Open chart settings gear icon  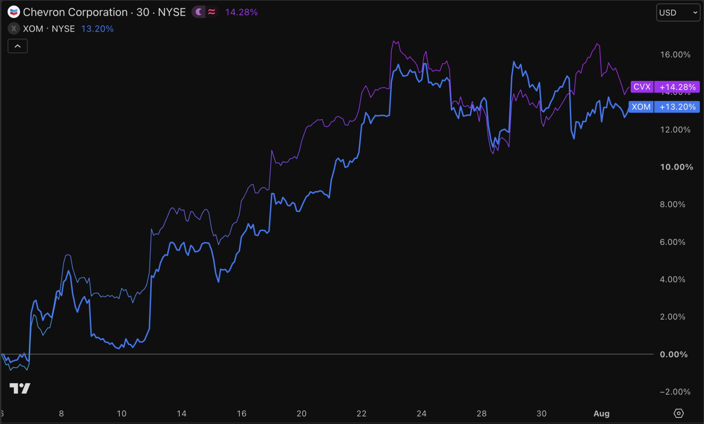pyautogui.click(x=678, y=413)
